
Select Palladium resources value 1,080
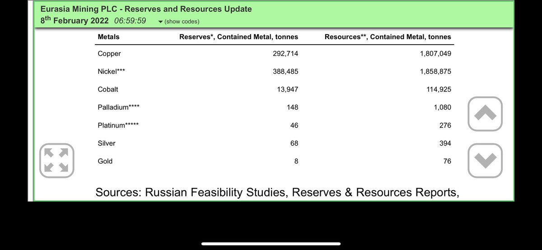click(x=443, y=107)
